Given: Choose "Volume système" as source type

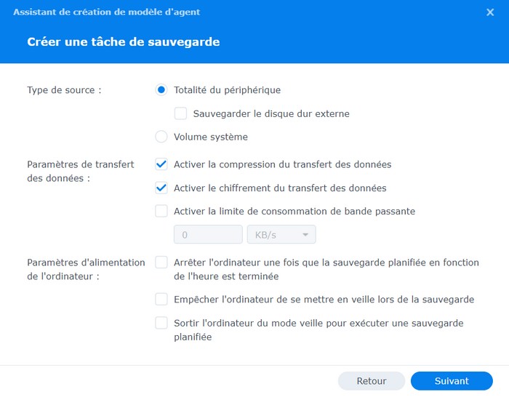Looking at the screenshot, I should [161, 137].
